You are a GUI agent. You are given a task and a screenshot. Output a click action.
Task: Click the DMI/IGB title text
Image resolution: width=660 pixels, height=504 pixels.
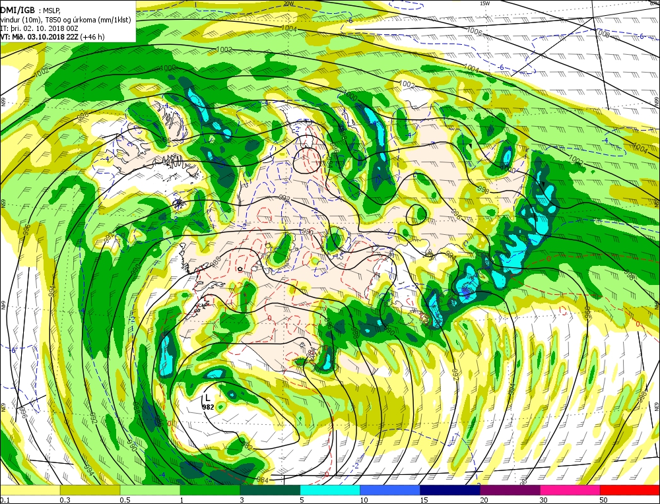pos(18,10)
